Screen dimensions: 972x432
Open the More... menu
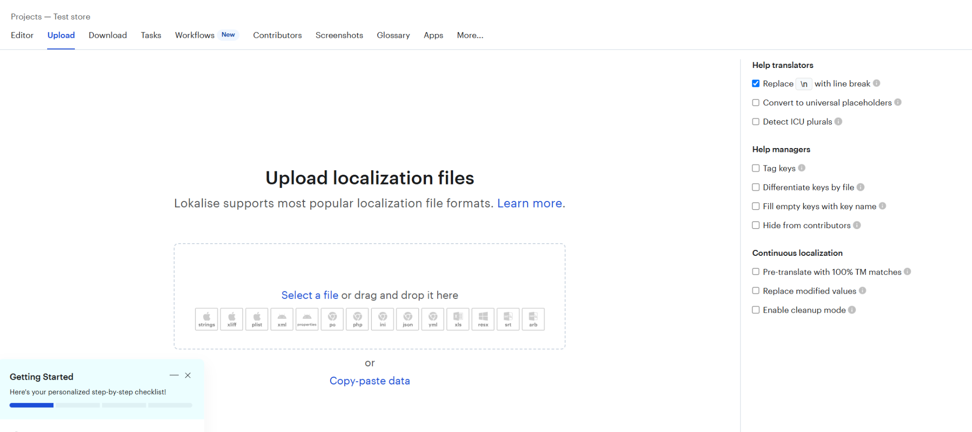pos(470,35)
